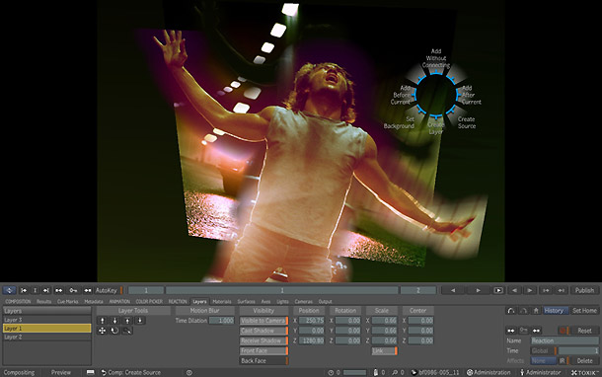Choose Add Without Connecting in radial menu
Viewport: 602px width, 377px height.
pyautogui.click(x=436, y=58)
